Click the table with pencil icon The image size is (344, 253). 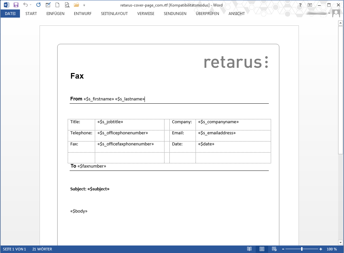48,5
